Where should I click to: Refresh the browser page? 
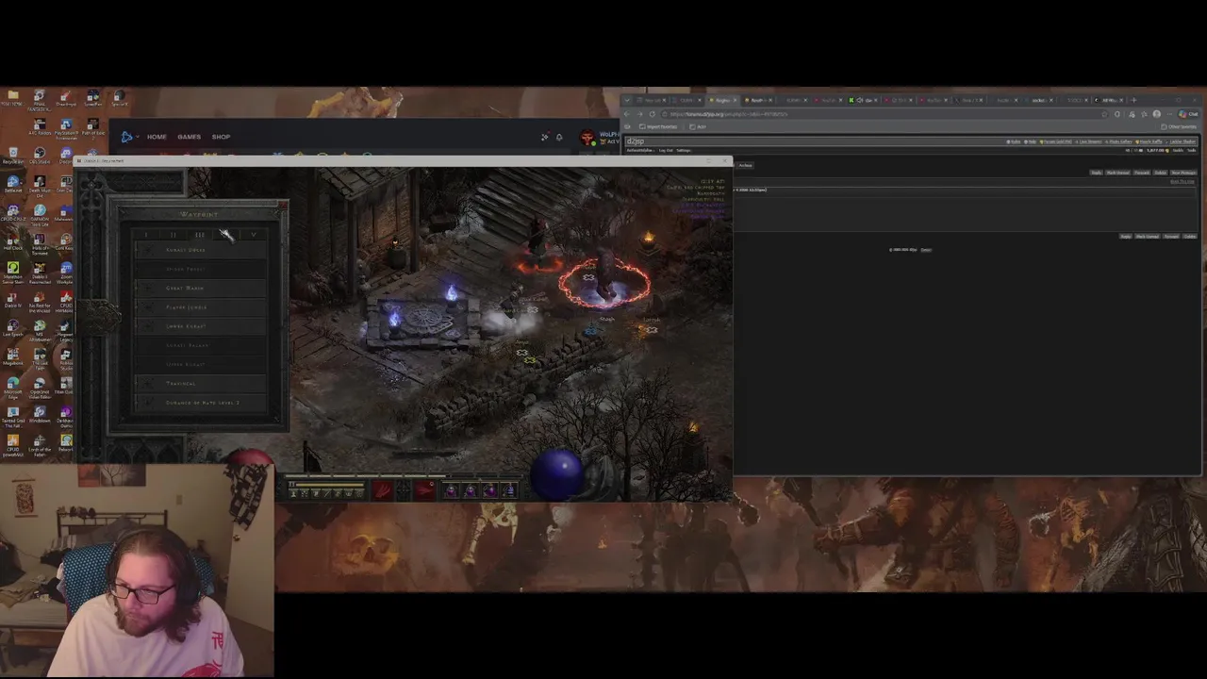tap(652, 114)
